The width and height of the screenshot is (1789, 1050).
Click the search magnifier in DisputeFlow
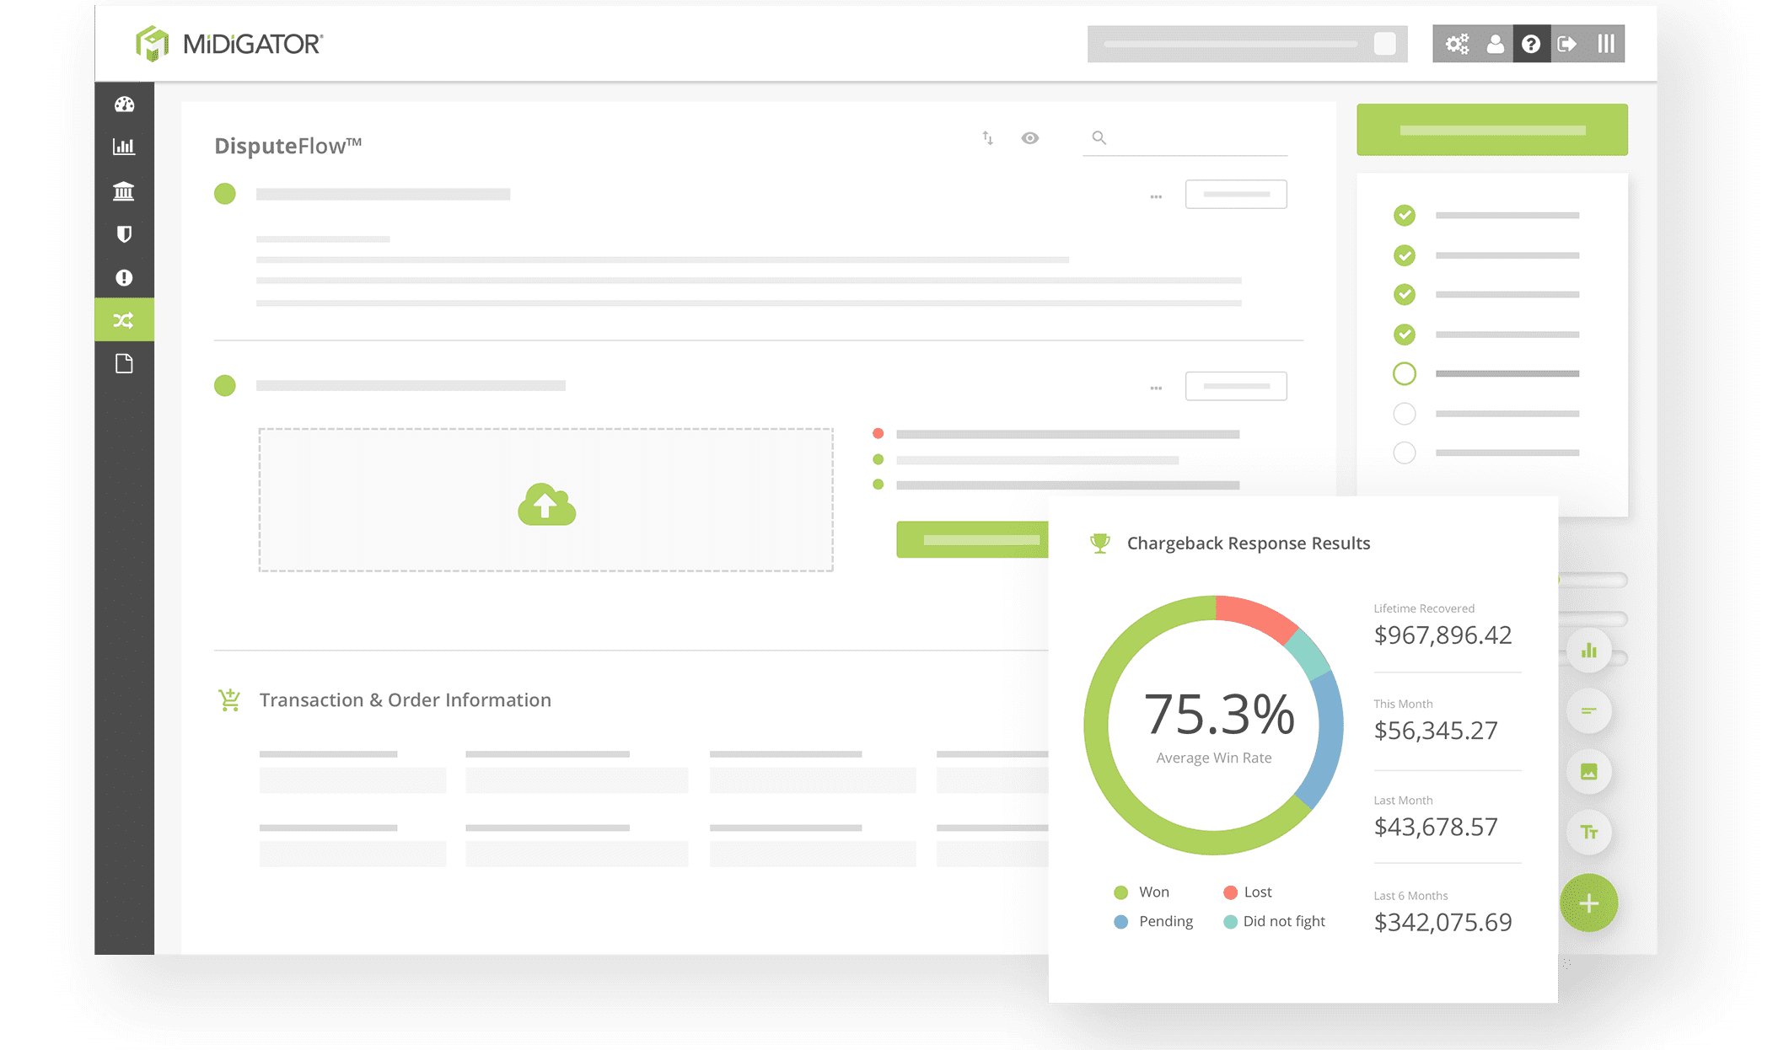click(x=1099, y=137)
